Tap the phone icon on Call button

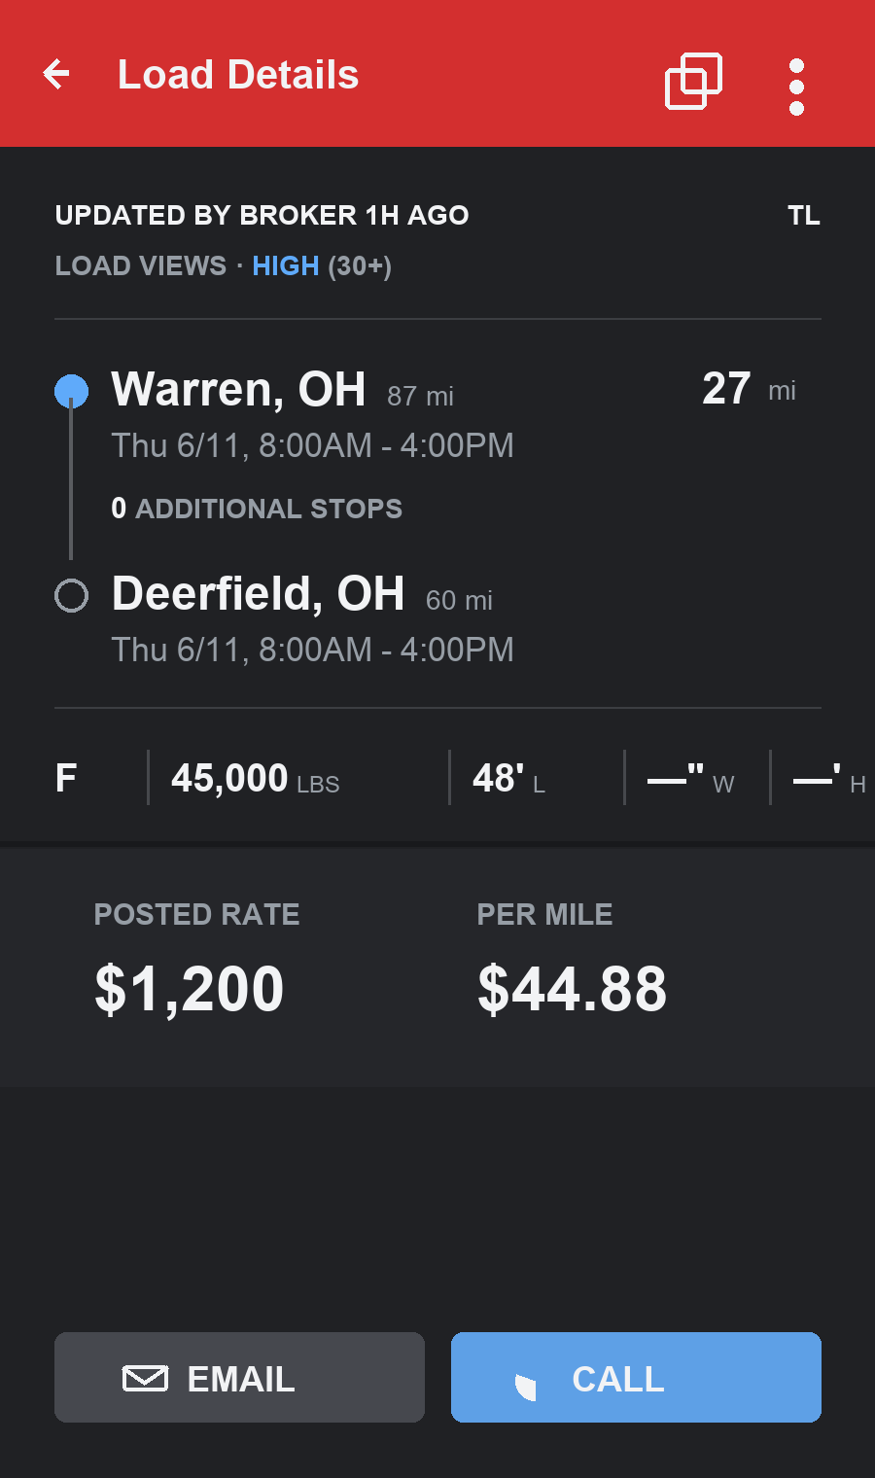point(526,1387)
